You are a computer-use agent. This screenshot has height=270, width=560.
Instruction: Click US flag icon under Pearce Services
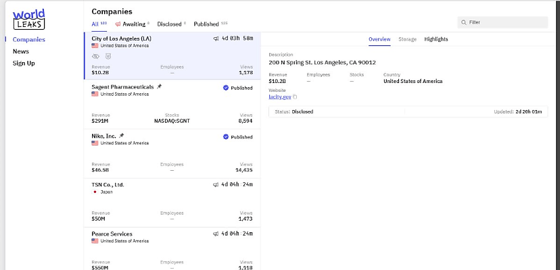[95, 241]
